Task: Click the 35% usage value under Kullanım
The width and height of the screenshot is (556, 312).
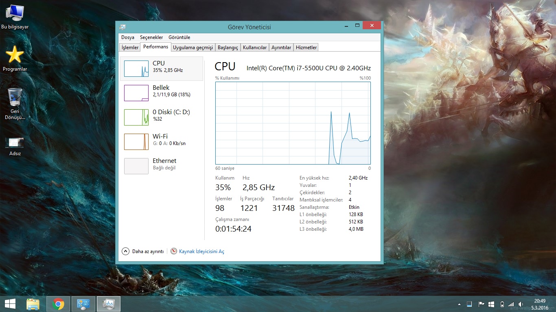Action: 223,187
